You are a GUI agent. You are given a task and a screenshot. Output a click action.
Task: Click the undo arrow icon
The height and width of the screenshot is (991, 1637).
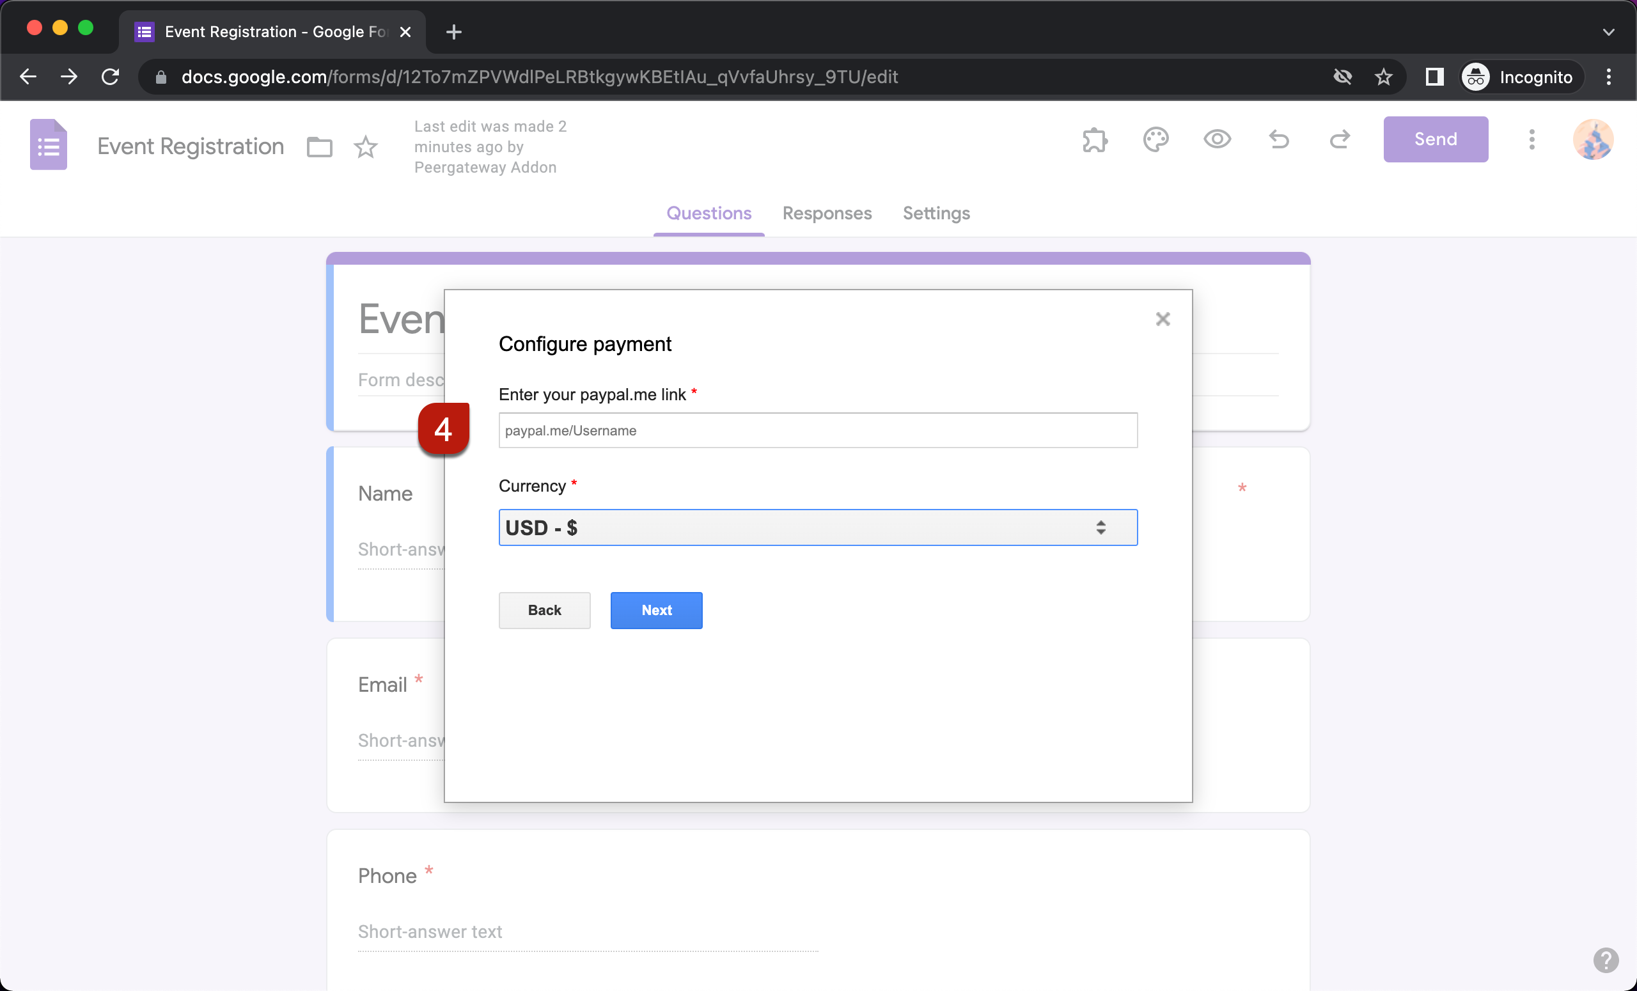[x=1278, y=140]
